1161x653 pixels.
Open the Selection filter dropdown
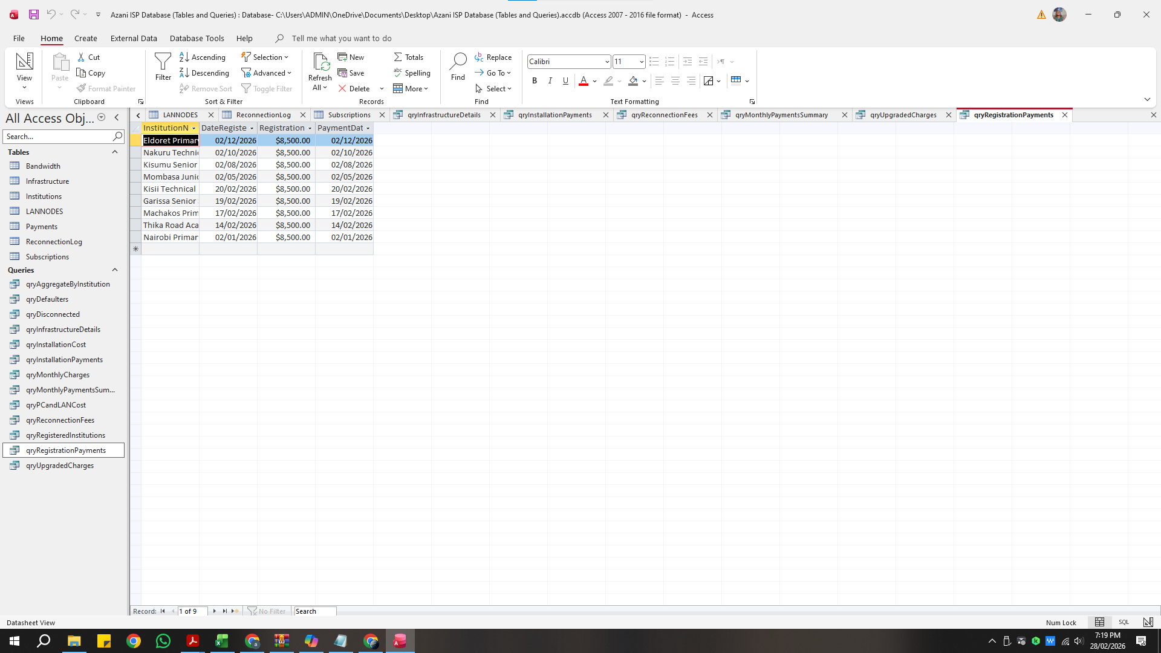click(x=265, y=57)
